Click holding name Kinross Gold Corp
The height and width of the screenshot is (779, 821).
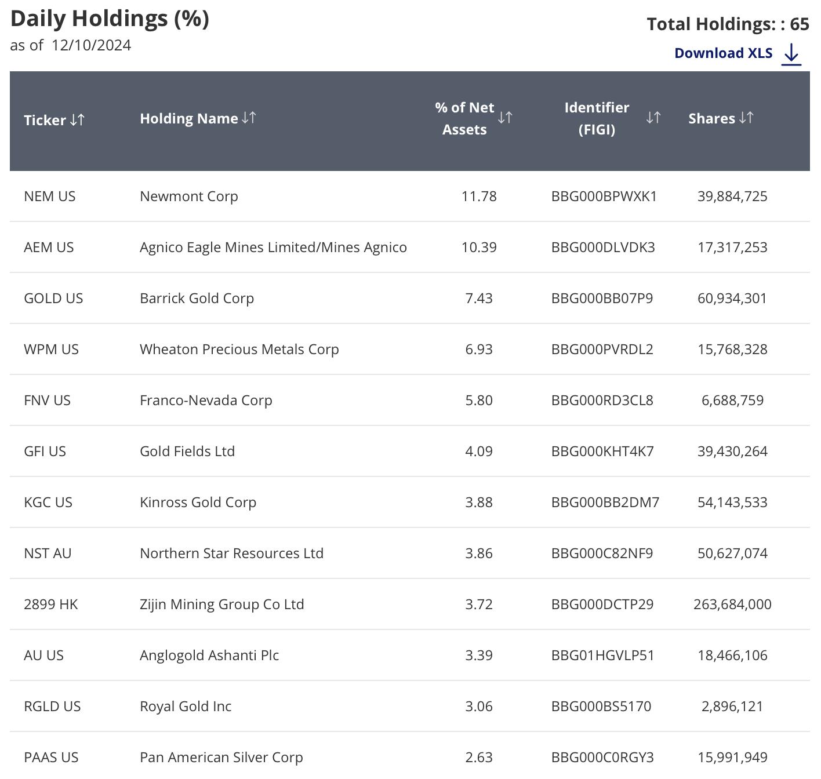click(198, 503)
